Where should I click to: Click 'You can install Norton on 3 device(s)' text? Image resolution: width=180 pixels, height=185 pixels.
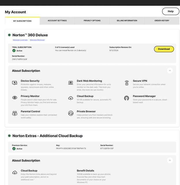coord(70,50)
